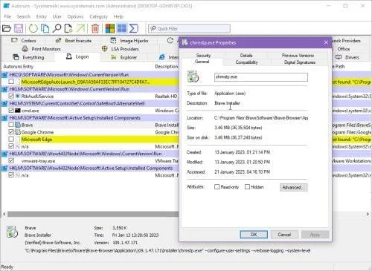This screenshot has height=271, width=372.
Task: Select HKLM SafeBoot\AlternateShell key row
Action: (90, 103)
